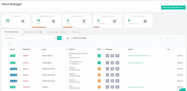The image size is (187, 91).
Task: Open the jordan@placeloop.com email link
Action: point(136,87)
